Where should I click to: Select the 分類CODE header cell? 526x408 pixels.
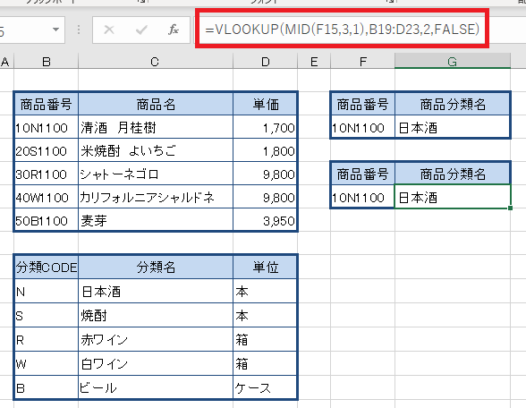pyautogui.click(x=47, y=268)
